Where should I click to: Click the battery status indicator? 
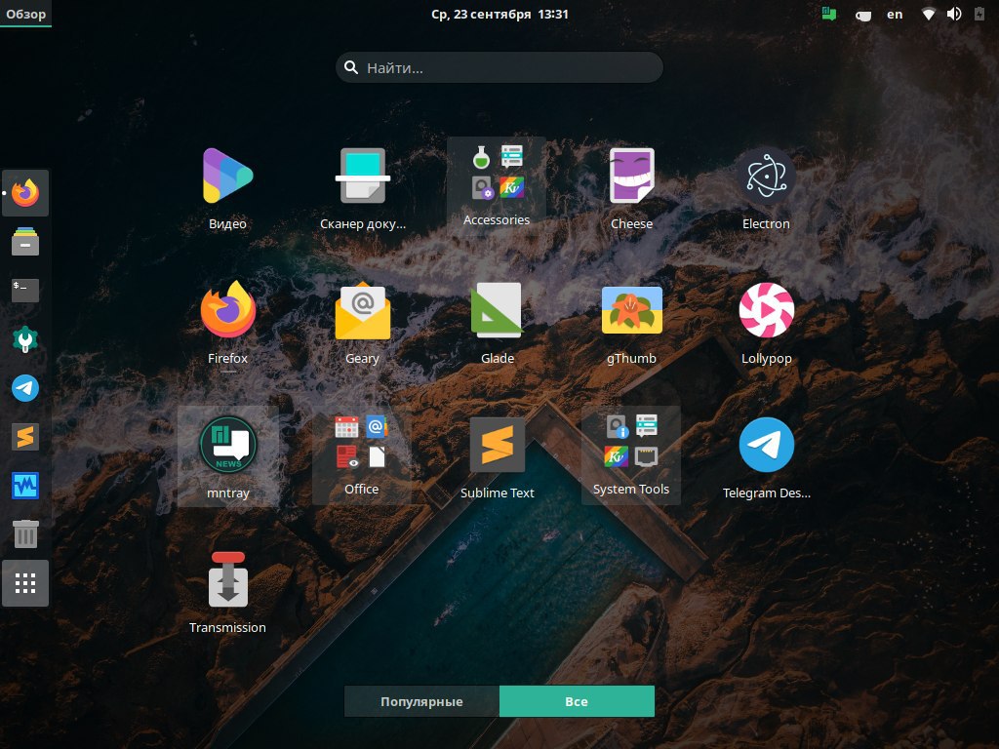[979, 14]
